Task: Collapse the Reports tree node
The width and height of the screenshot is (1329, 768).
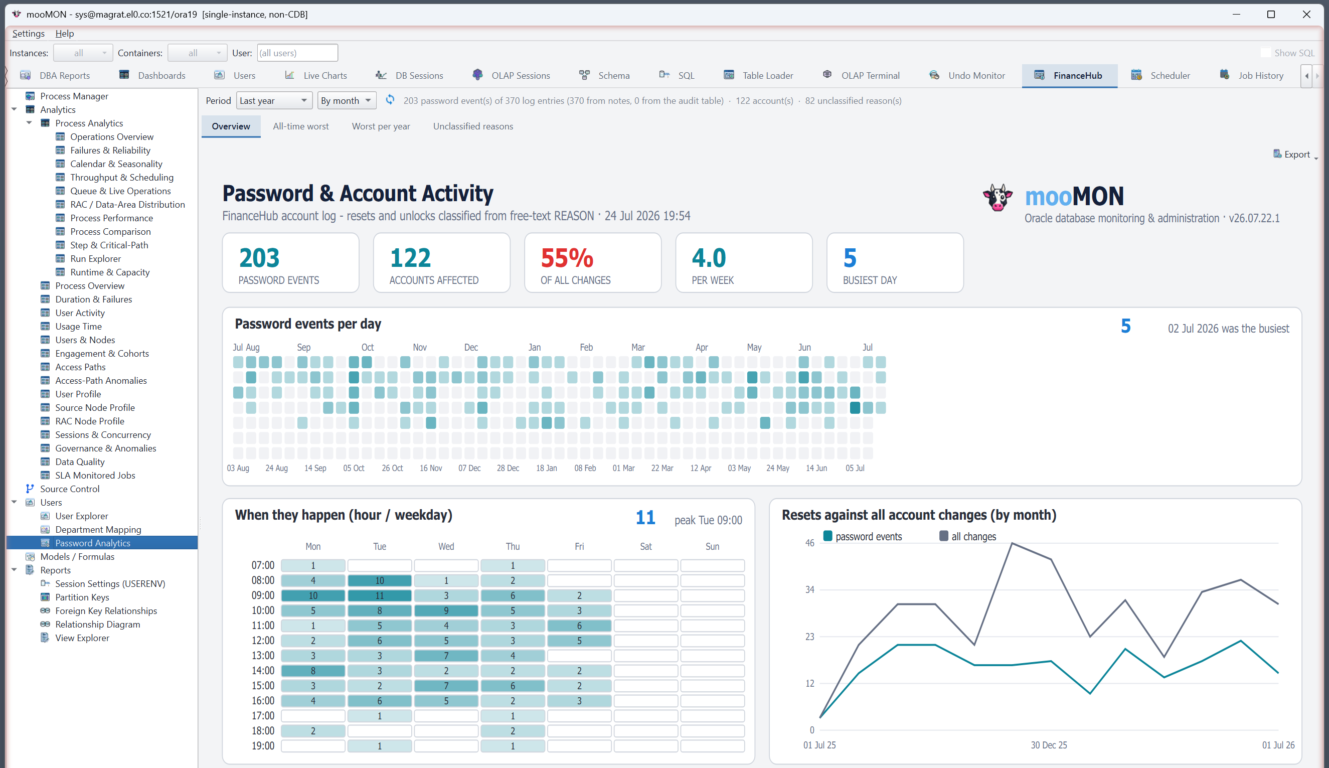Action: 14,570
